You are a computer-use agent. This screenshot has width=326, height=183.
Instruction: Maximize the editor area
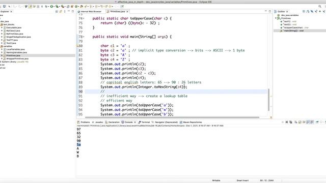coord(270,11)
